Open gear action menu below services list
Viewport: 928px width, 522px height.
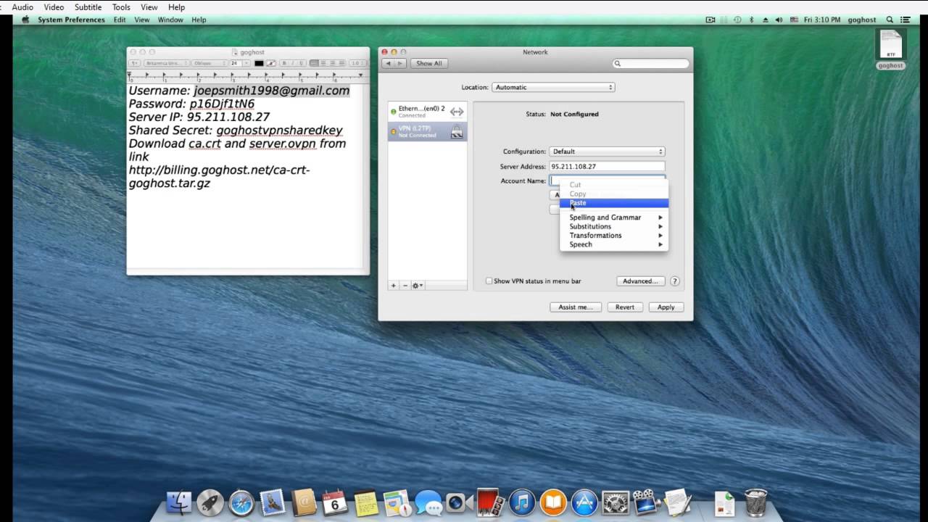[x=418, y=286]
